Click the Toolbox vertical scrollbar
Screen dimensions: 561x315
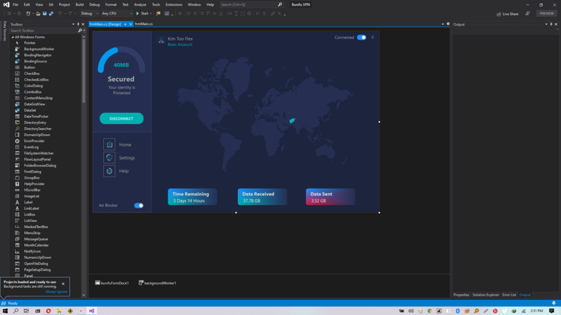click(84, 166)
